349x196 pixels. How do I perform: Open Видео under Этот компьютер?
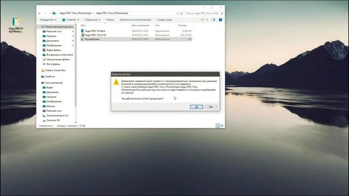pos(50,87)
